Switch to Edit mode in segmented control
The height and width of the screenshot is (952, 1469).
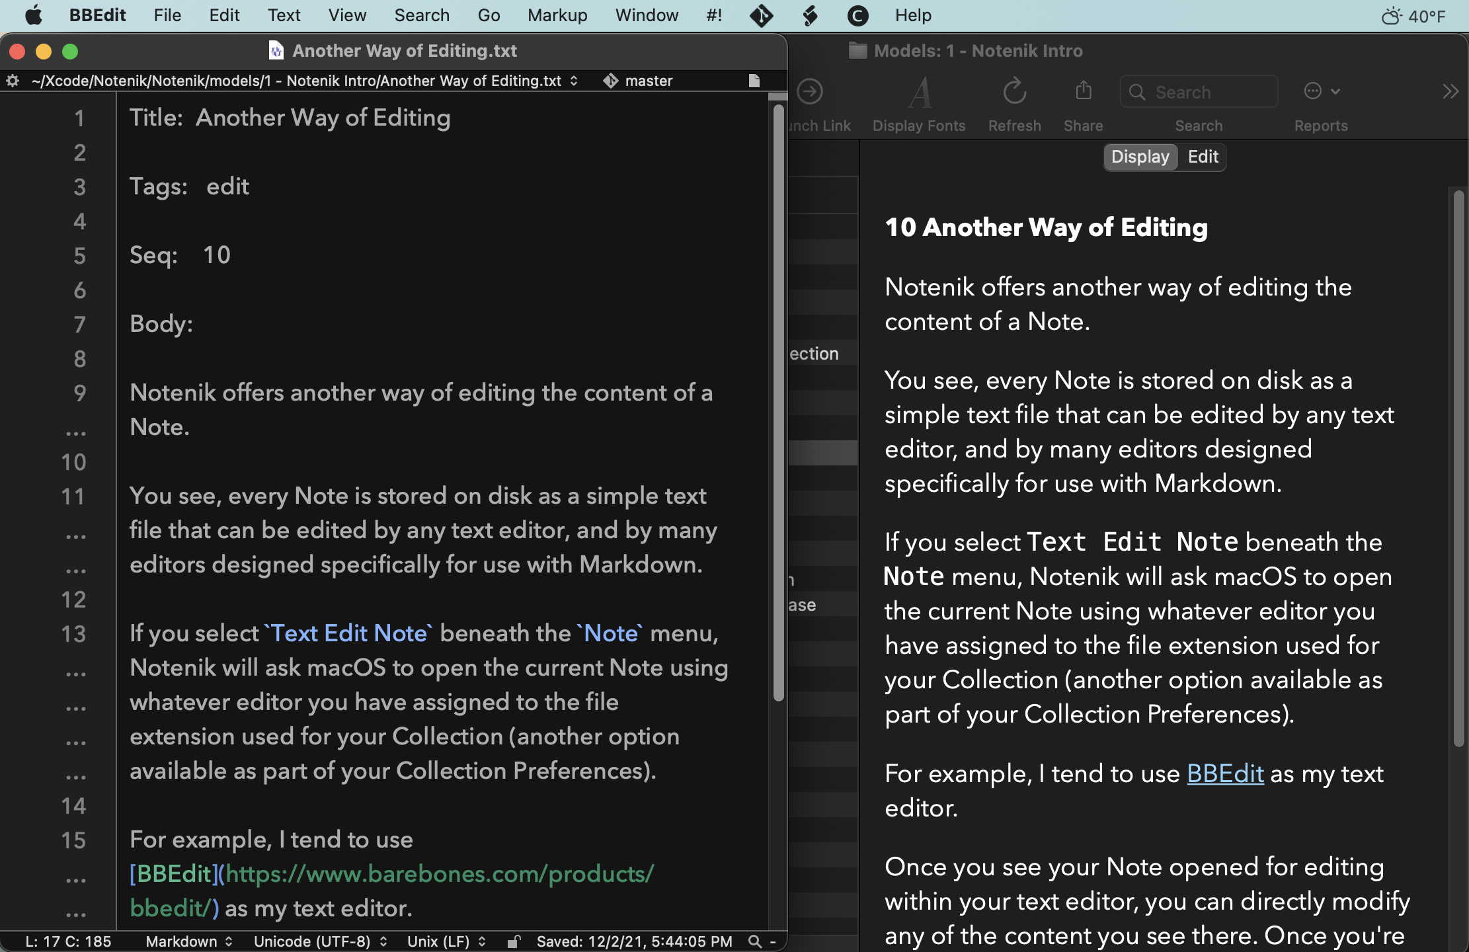click(1203, 157)
